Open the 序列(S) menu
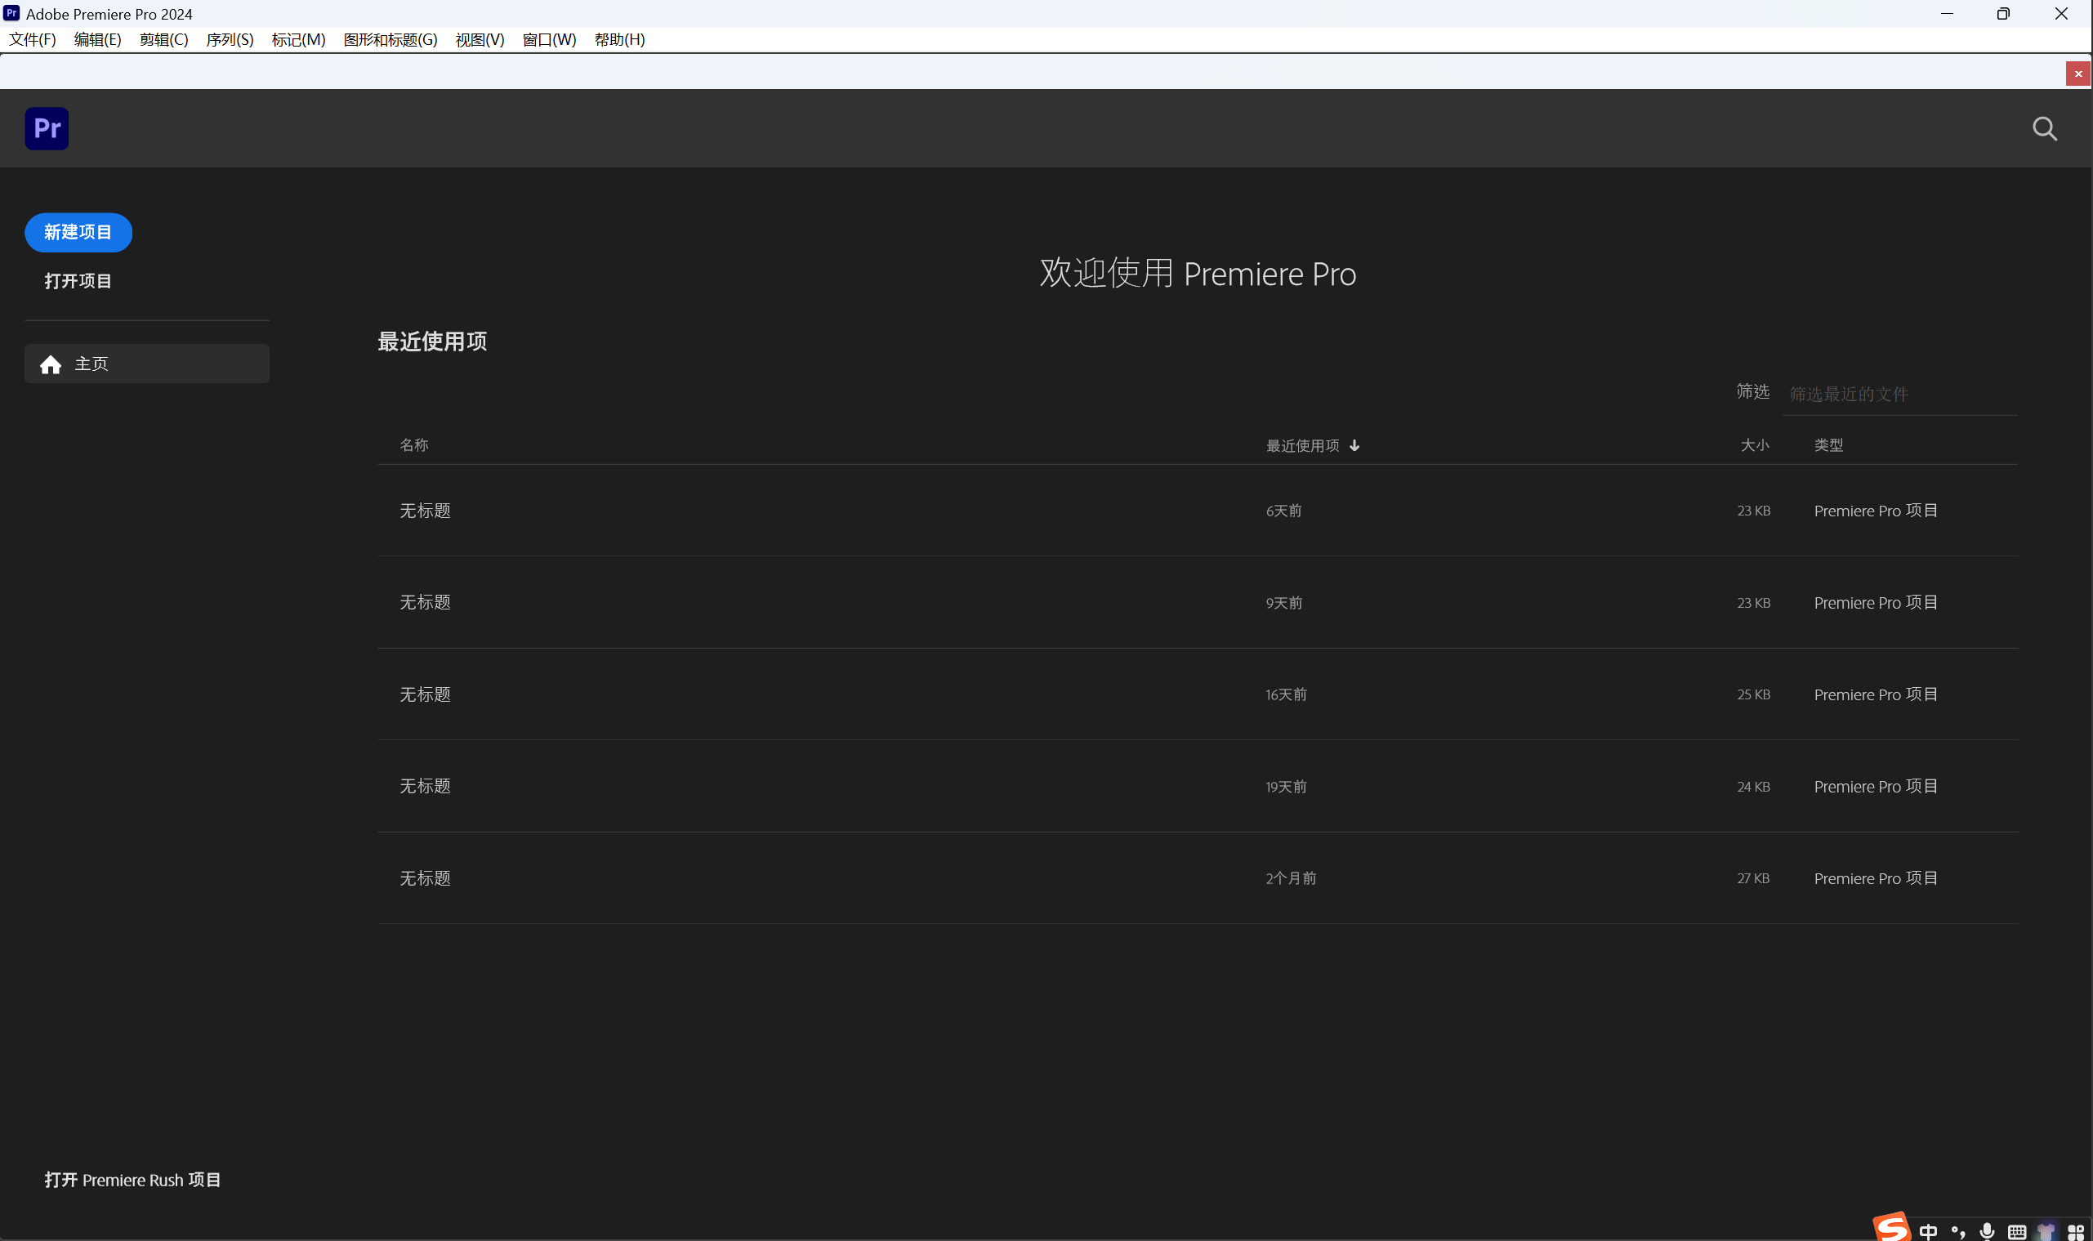2093x1241 pixels. pyautogui.click(x=230, y=39)
